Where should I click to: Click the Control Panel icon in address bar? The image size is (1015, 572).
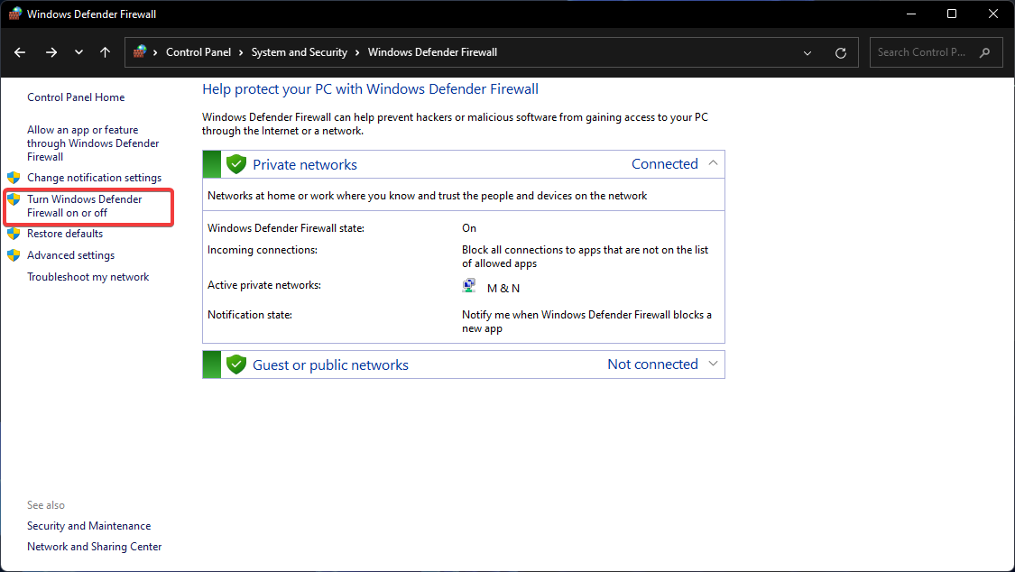click(139, 51)
